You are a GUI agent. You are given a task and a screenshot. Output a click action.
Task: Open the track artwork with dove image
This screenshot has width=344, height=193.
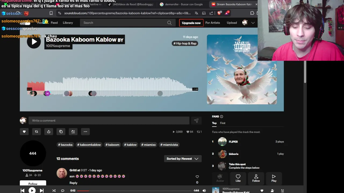(x=242, y=69)
